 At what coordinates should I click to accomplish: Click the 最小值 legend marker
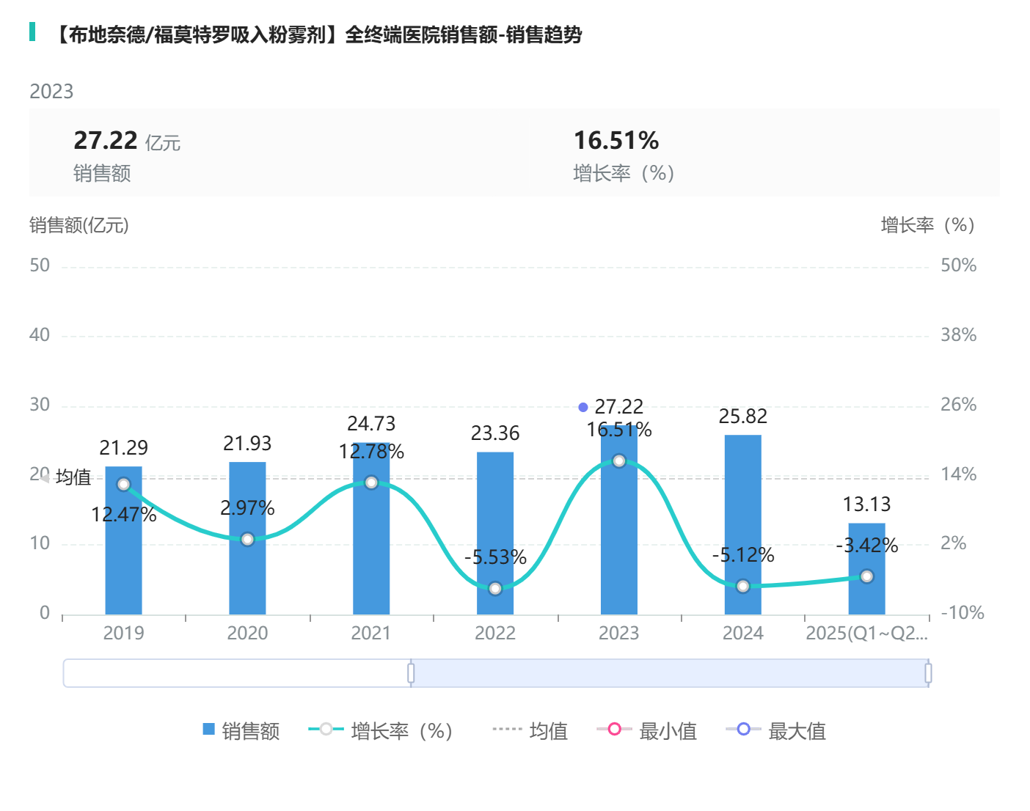[x=615, y=730]
